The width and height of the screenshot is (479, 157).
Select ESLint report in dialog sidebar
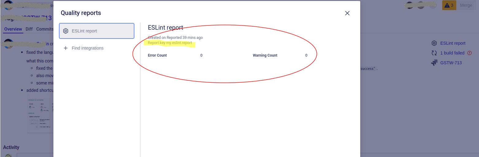[97, 31]
